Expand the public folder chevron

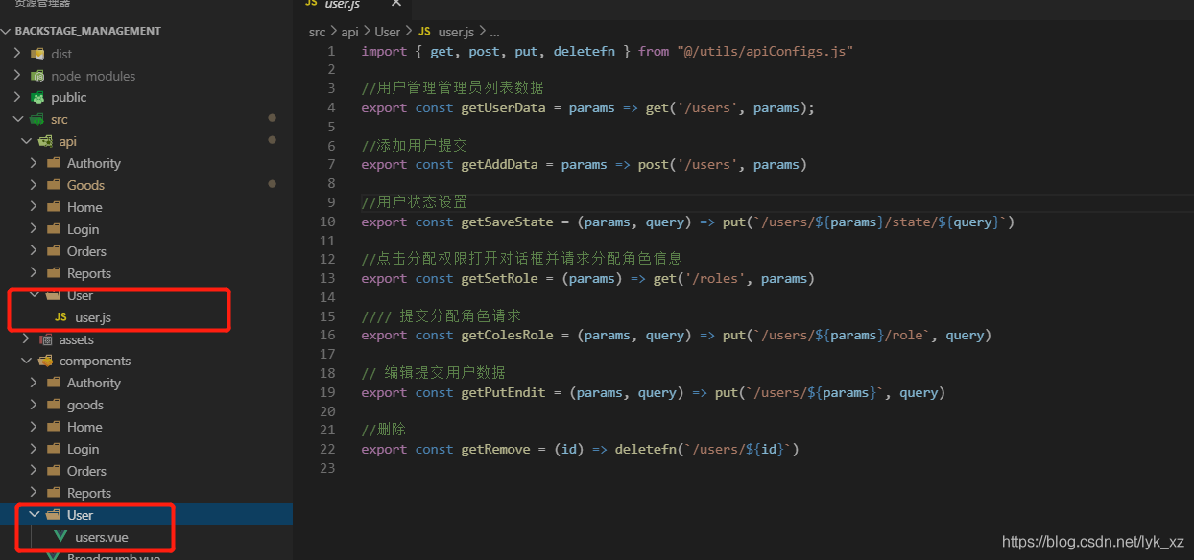tap(17, 97)
